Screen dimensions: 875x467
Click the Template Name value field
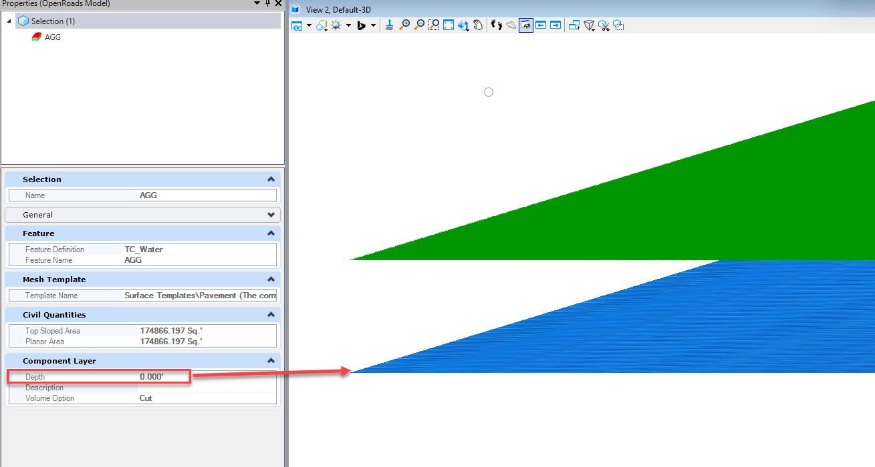point(199,296)
